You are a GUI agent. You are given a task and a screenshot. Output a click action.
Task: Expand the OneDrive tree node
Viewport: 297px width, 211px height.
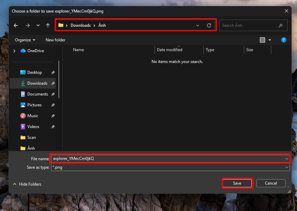[15, 51]
